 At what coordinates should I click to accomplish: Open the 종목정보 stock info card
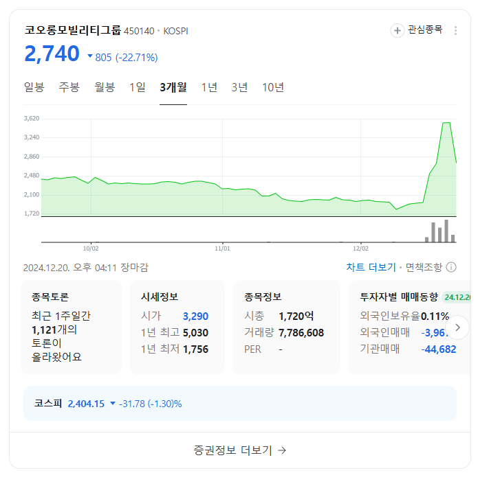[287, 327]
